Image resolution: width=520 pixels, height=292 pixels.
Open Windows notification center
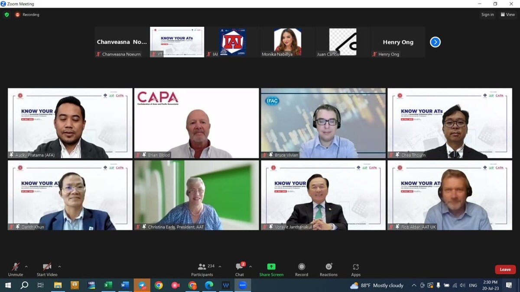pos(510,285)
